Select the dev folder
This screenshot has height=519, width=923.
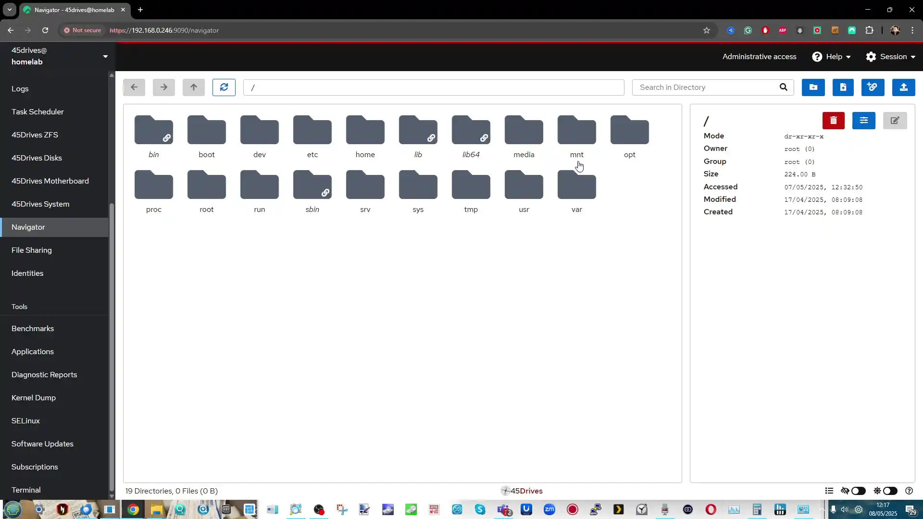pyautogui.click(x=260, y=136)
